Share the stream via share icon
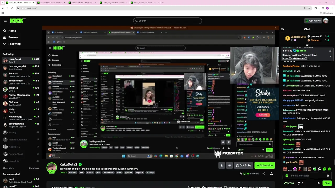This screenshot has width=335, height=188. [264, 174]
